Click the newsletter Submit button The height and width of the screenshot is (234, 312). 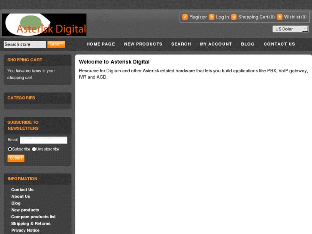tap(16, 158)
